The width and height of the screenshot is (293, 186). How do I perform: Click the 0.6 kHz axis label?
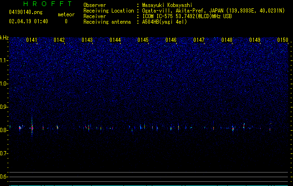(x=3, y=177)
